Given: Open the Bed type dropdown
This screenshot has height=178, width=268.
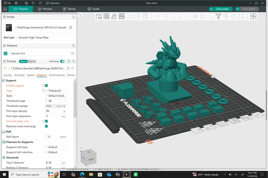Looking at the screenshot, I should tap(45, 38).
